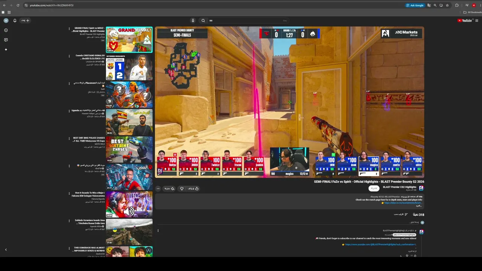
Task: Open options menu for the Placement video
Action: 69,84
